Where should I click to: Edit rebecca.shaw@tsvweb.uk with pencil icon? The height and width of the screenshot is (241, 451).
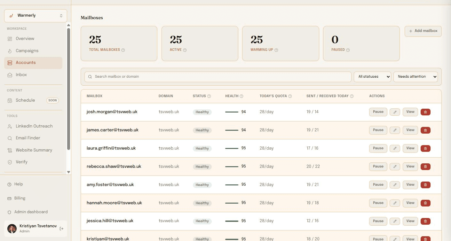pos(395,167)
